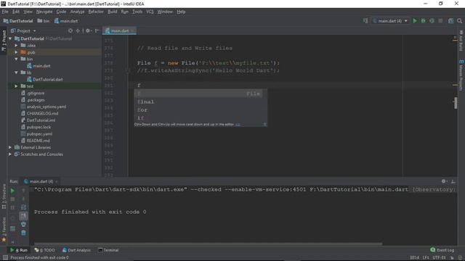Open the Dart Analysis tool window tab
Image resolution: width=465 pixels, height=261 pixels.
[76, 250]
